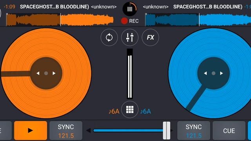Click the crossfader handle
The image size is (251, 141).
click(x=166, y=130)
